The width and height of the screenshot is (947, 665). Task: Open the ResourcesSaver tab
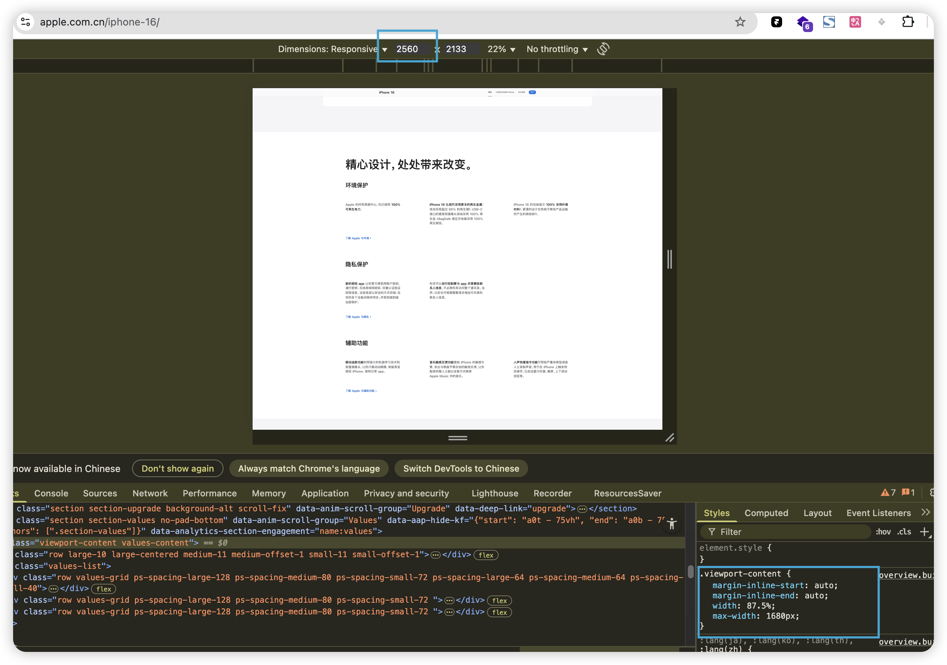coord(627,493)
